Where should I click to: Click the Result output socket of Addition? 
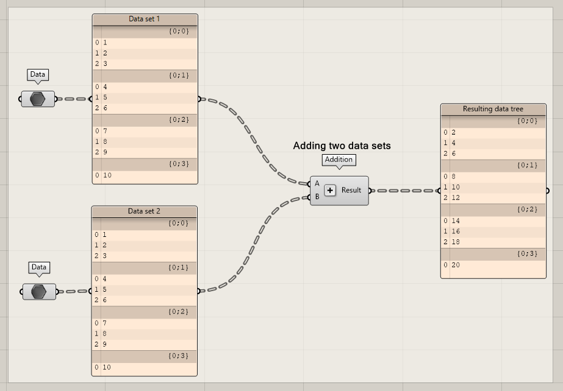tap(370, 190)
